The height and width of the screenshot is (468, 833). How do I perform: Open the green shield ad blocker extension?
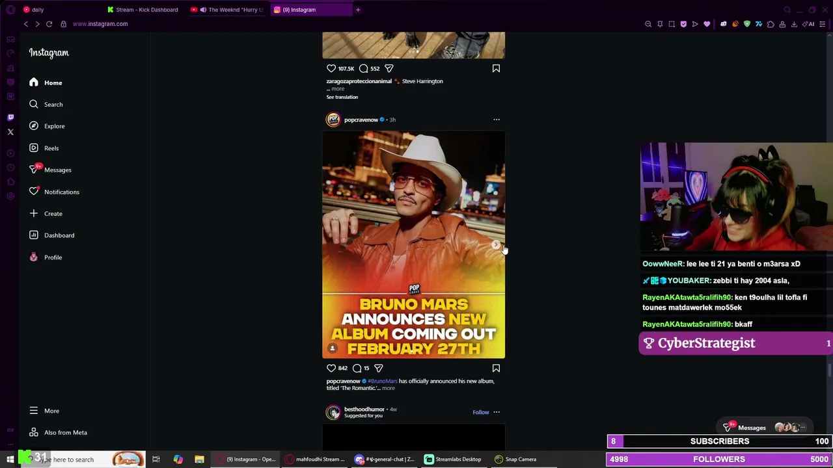(x=747, y=24)
